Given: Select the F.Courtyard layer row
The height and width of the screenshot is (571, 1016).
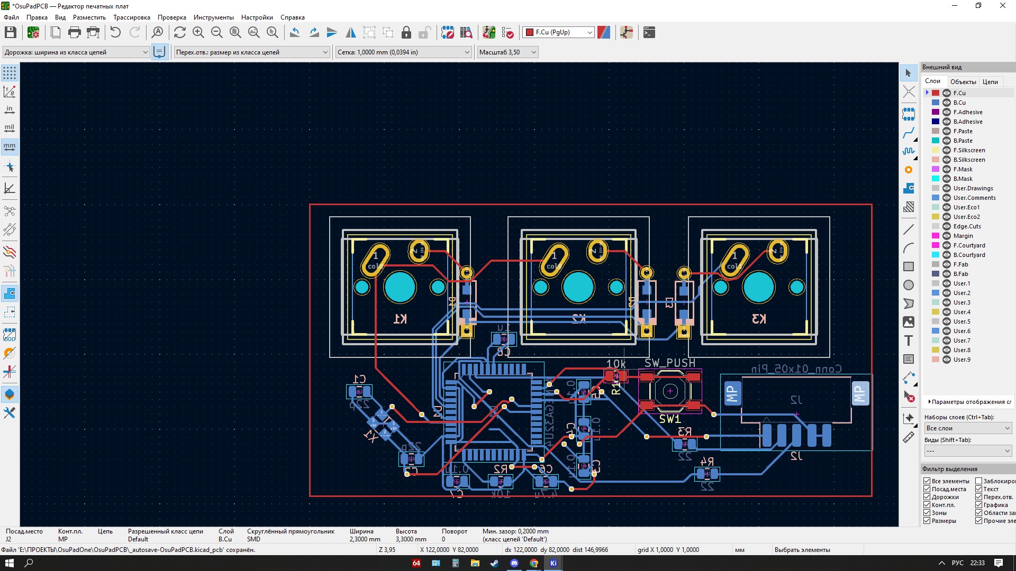Looking at the screenshot, I should click(968, 245).
